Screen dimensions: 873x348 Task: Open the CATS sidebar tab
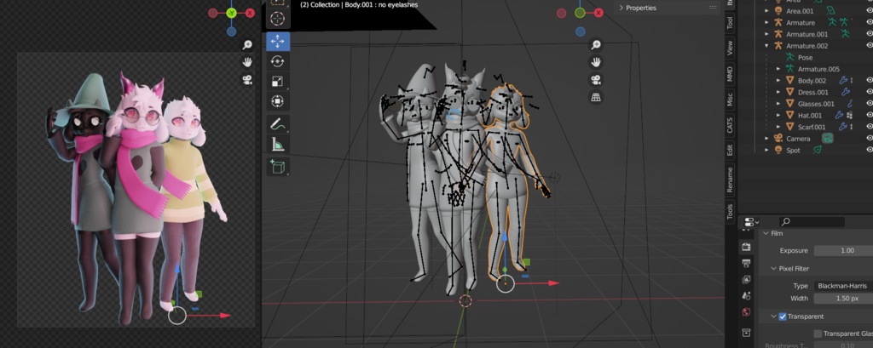pos(730,126)
